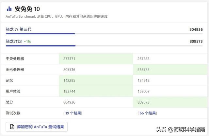
Task: Click the 骁龙 7s 第三代 score bar
Action: click(104, 34)
